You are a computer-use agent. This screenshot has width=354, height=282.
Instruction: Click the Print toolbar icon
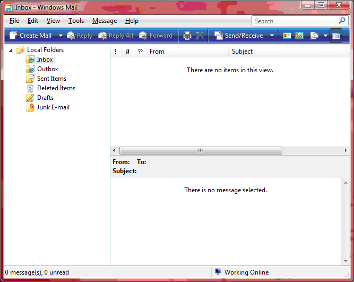point(187,36)
